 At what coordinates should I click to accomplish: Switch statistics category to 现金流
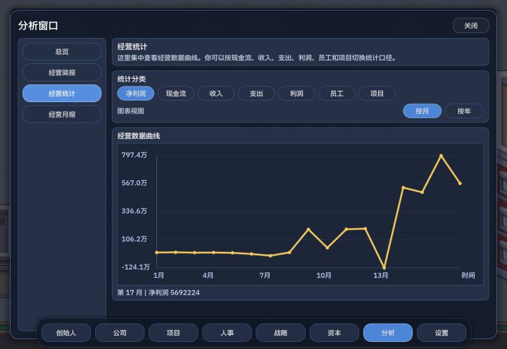click(176, 94)
